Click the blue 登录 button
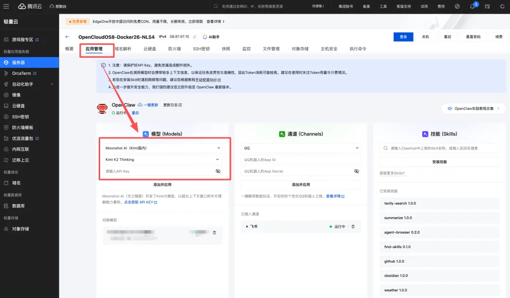This screenshot has width=510, height=298. (x=403, y=37)
